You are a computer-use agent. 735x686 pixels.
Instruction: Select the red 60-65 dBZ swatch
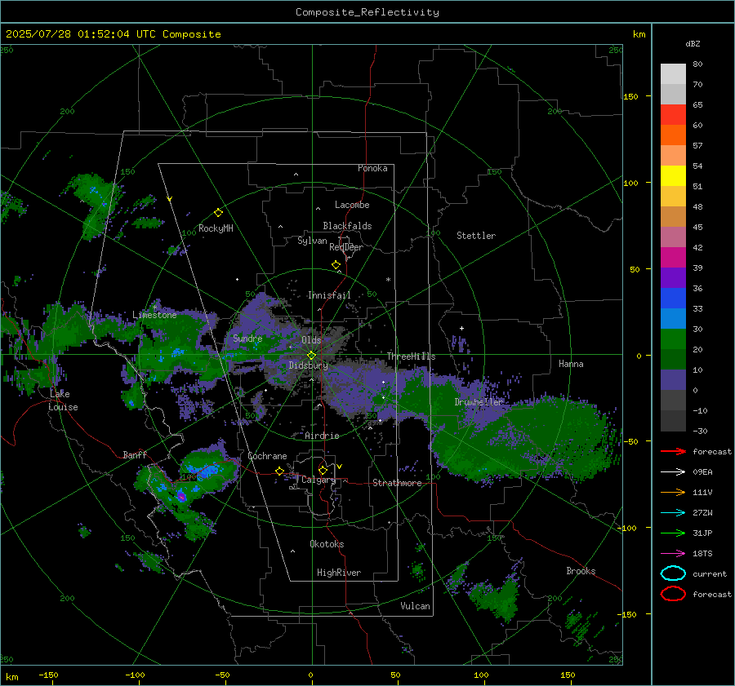(673, 115)
